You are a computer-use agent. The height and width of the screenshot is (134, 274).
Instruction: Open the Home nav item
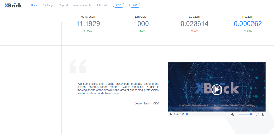(x=34, y=5)
